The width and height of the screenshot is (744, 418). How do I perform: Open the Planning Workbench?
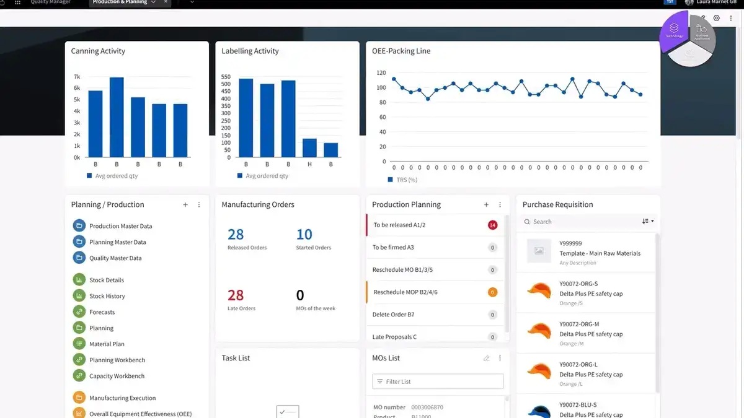point(117,360)
